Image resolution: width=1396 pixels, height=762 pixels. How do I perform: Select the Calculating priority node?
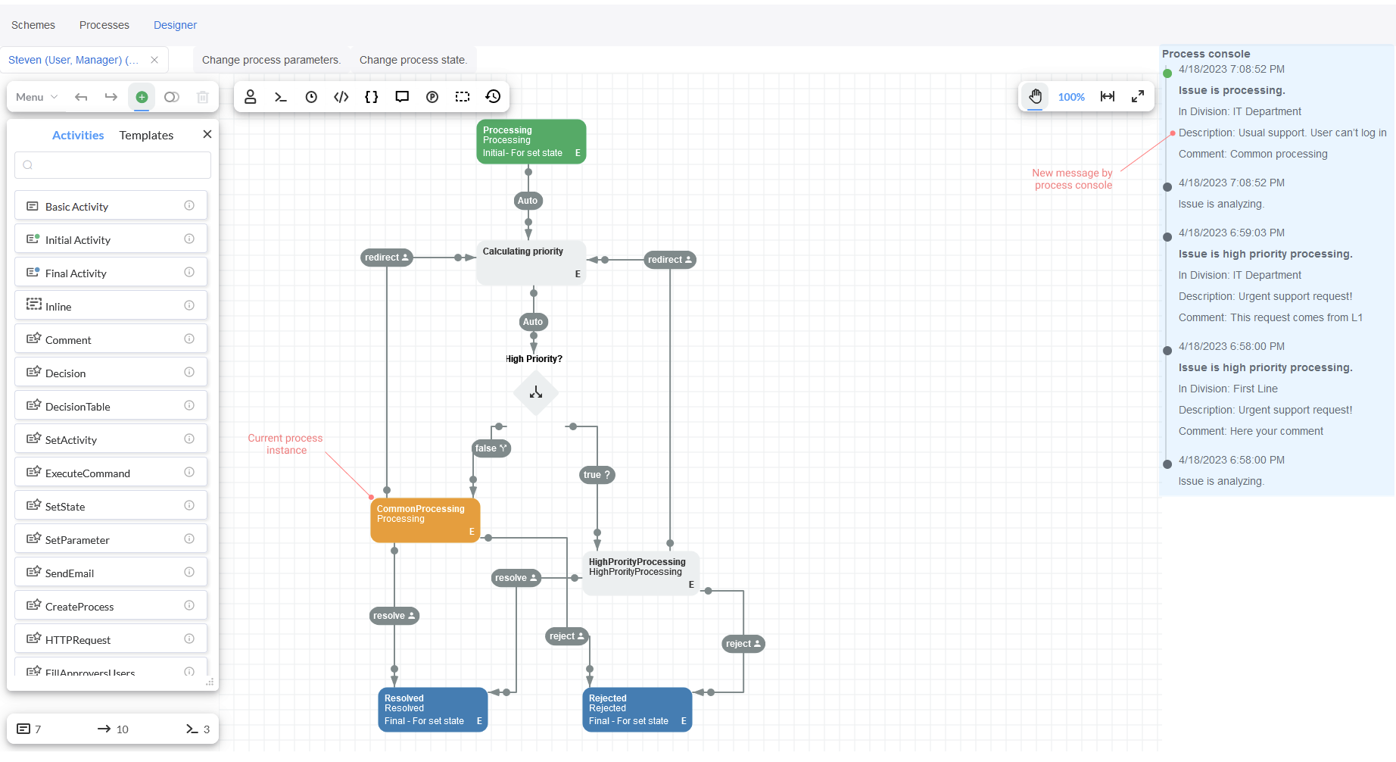[x=531, y=263]
